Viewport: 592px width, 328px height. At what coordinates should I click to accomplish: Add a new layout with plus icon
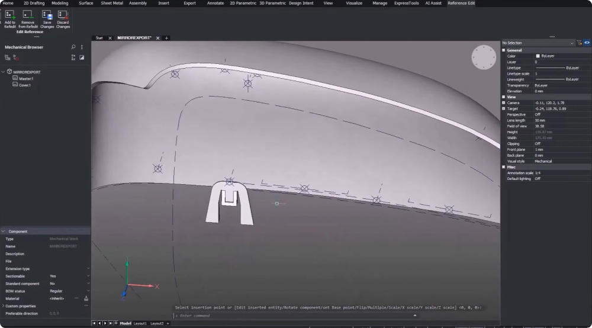[x=168, y=323]
